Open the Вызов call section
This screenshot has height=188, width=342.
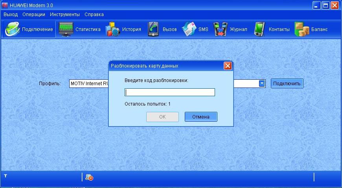162,29
